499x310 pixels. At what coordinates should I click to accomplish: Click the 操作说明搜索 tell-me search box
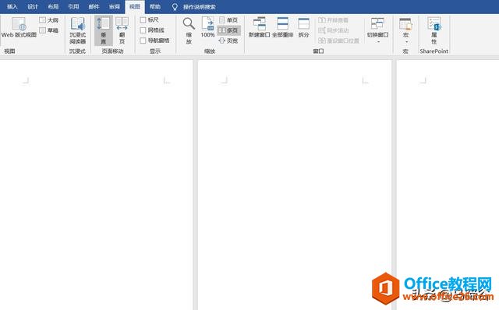pyautogui.click(x=200, y=7)
